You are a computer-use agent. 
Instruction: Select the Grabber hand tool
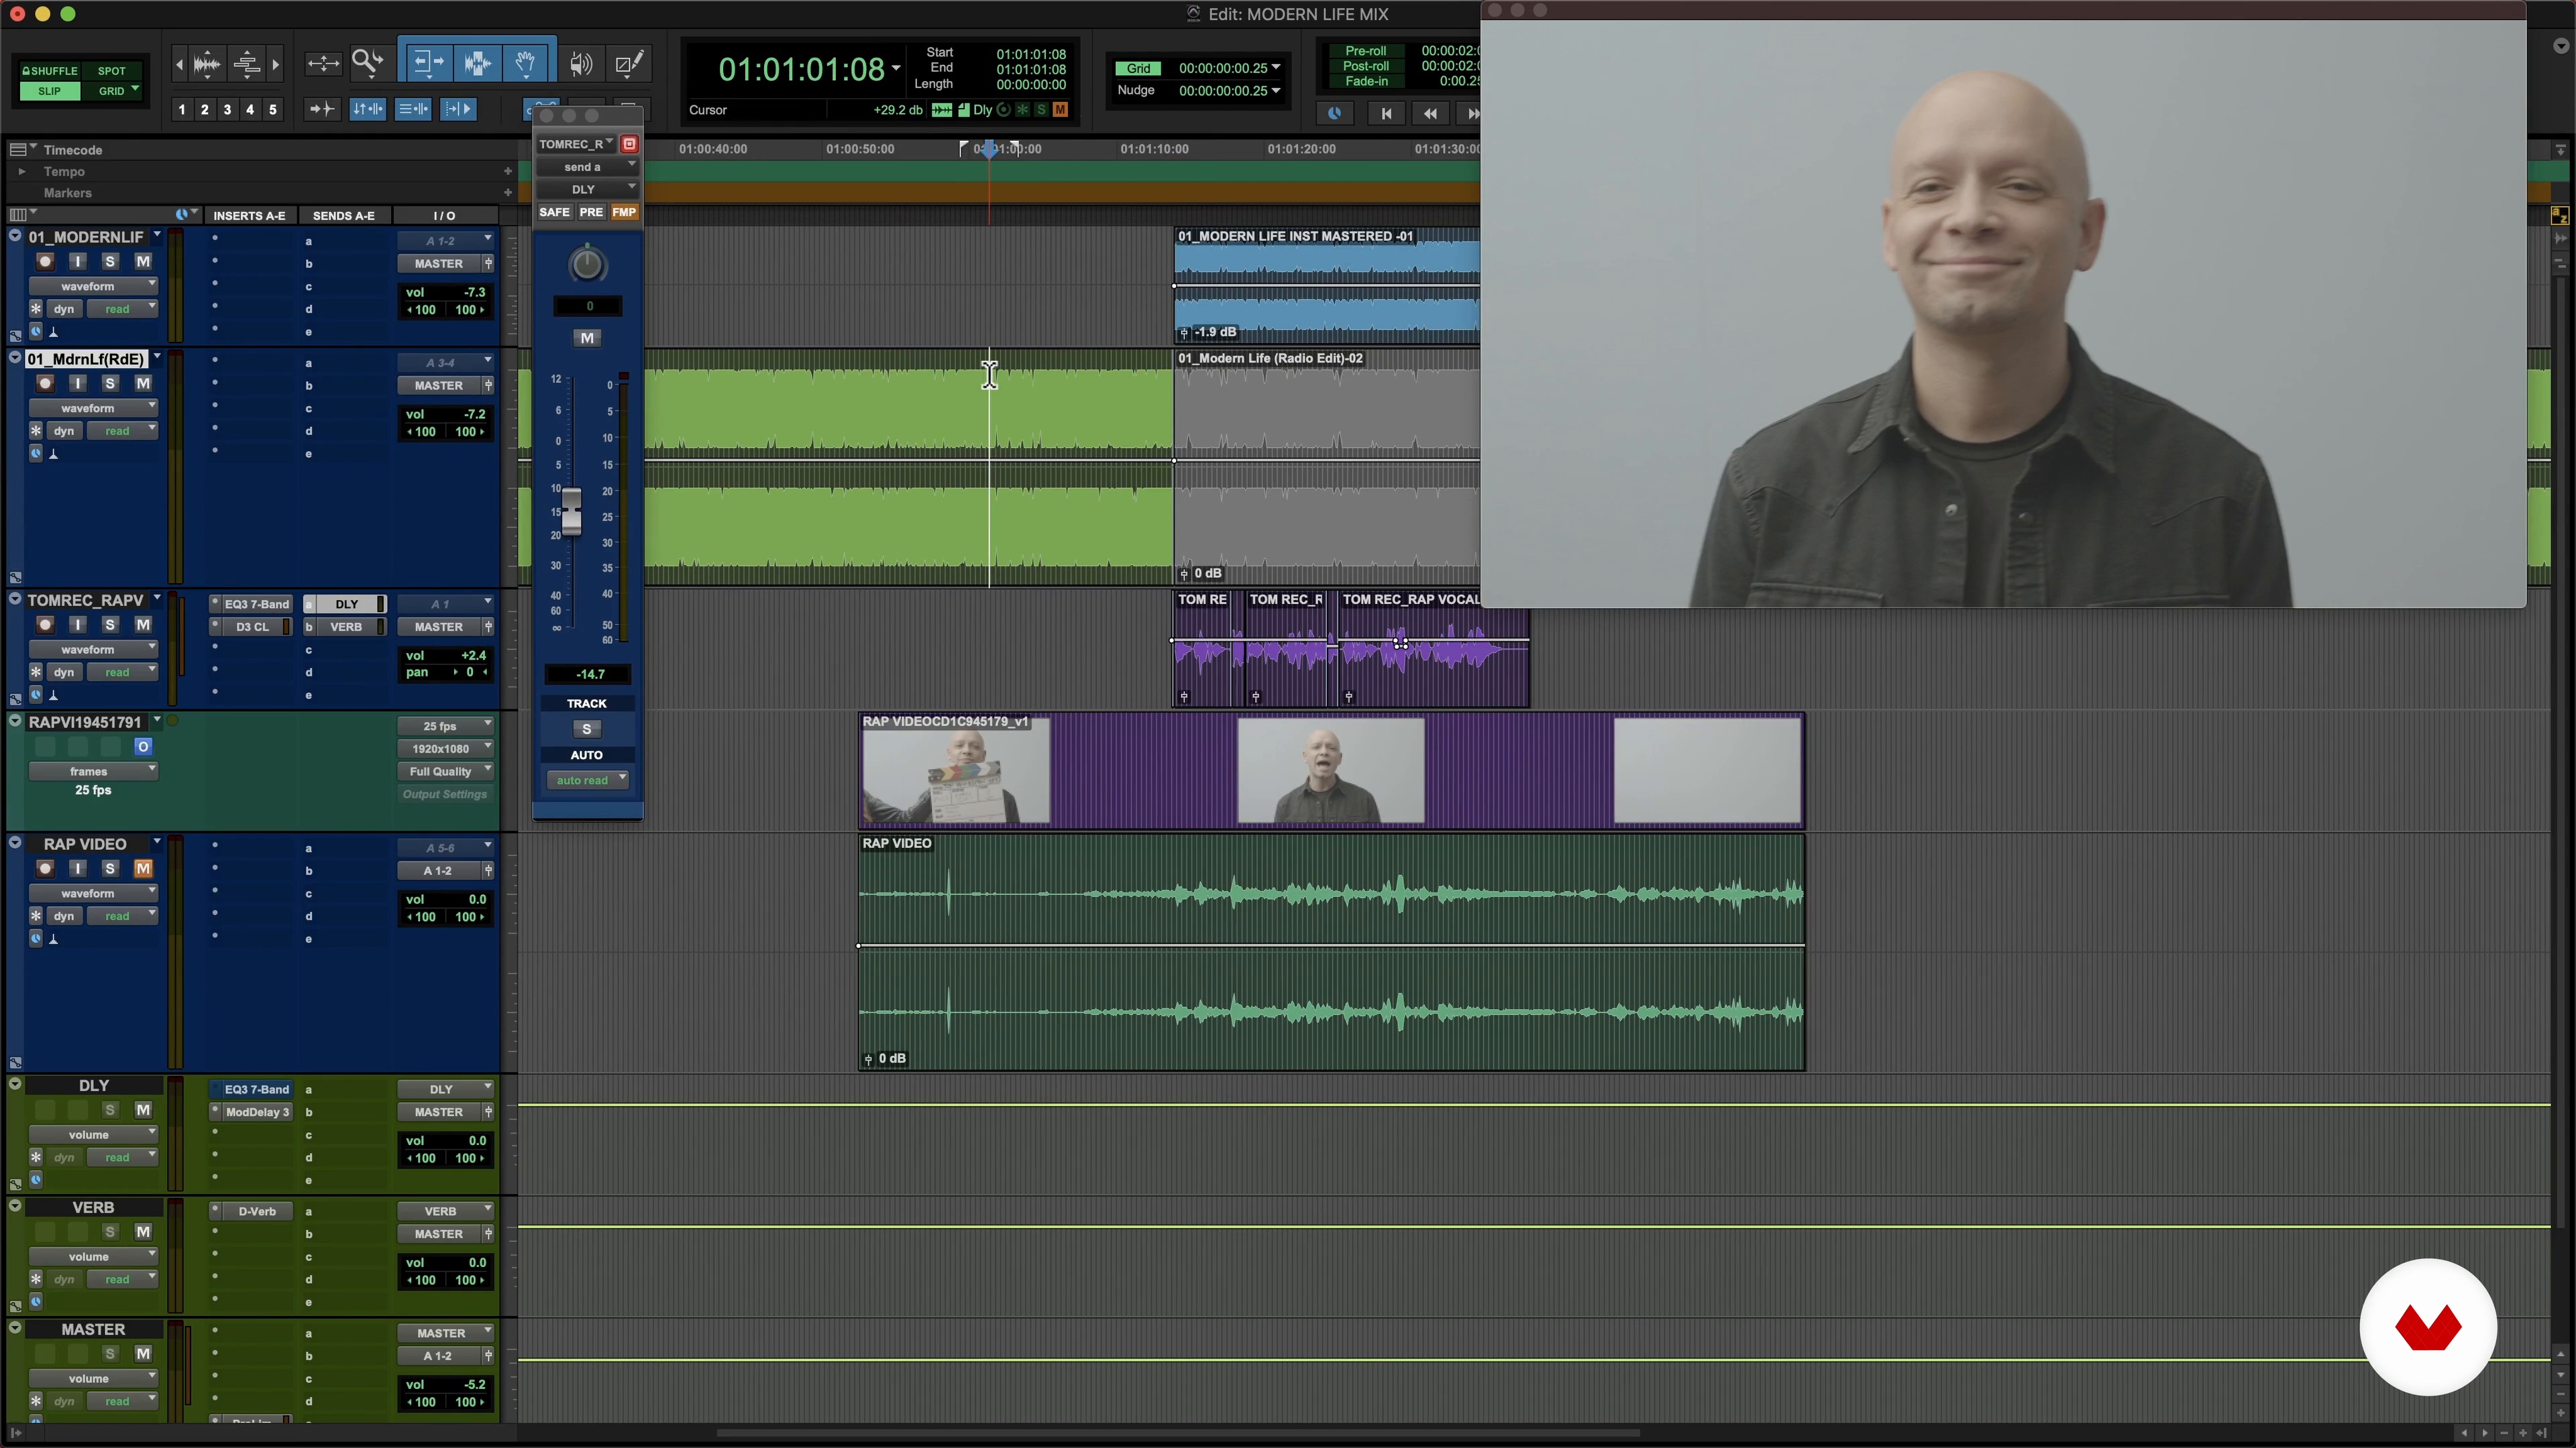pyautogui.click(x=525, y=64)
